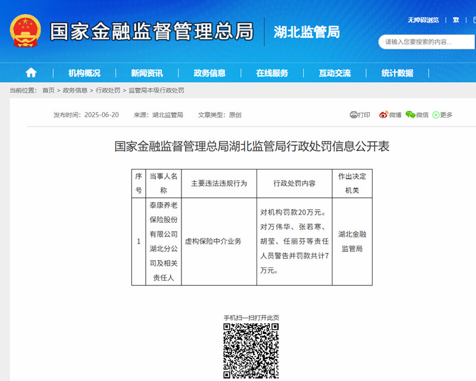Go to 首页 breadcrumb link
Viewport: 476px width, 381px height.
tap(48, 90)
